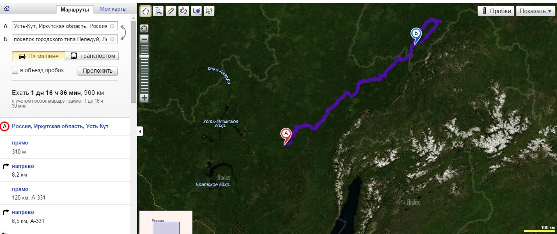Collapse the left sidebar panel arrow

[140, 131]
